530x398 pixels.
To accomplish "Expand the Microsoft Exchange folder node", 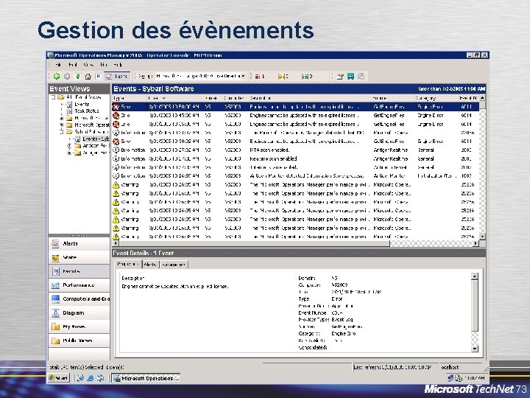I will pyautogui.click(x=62, y=118).
